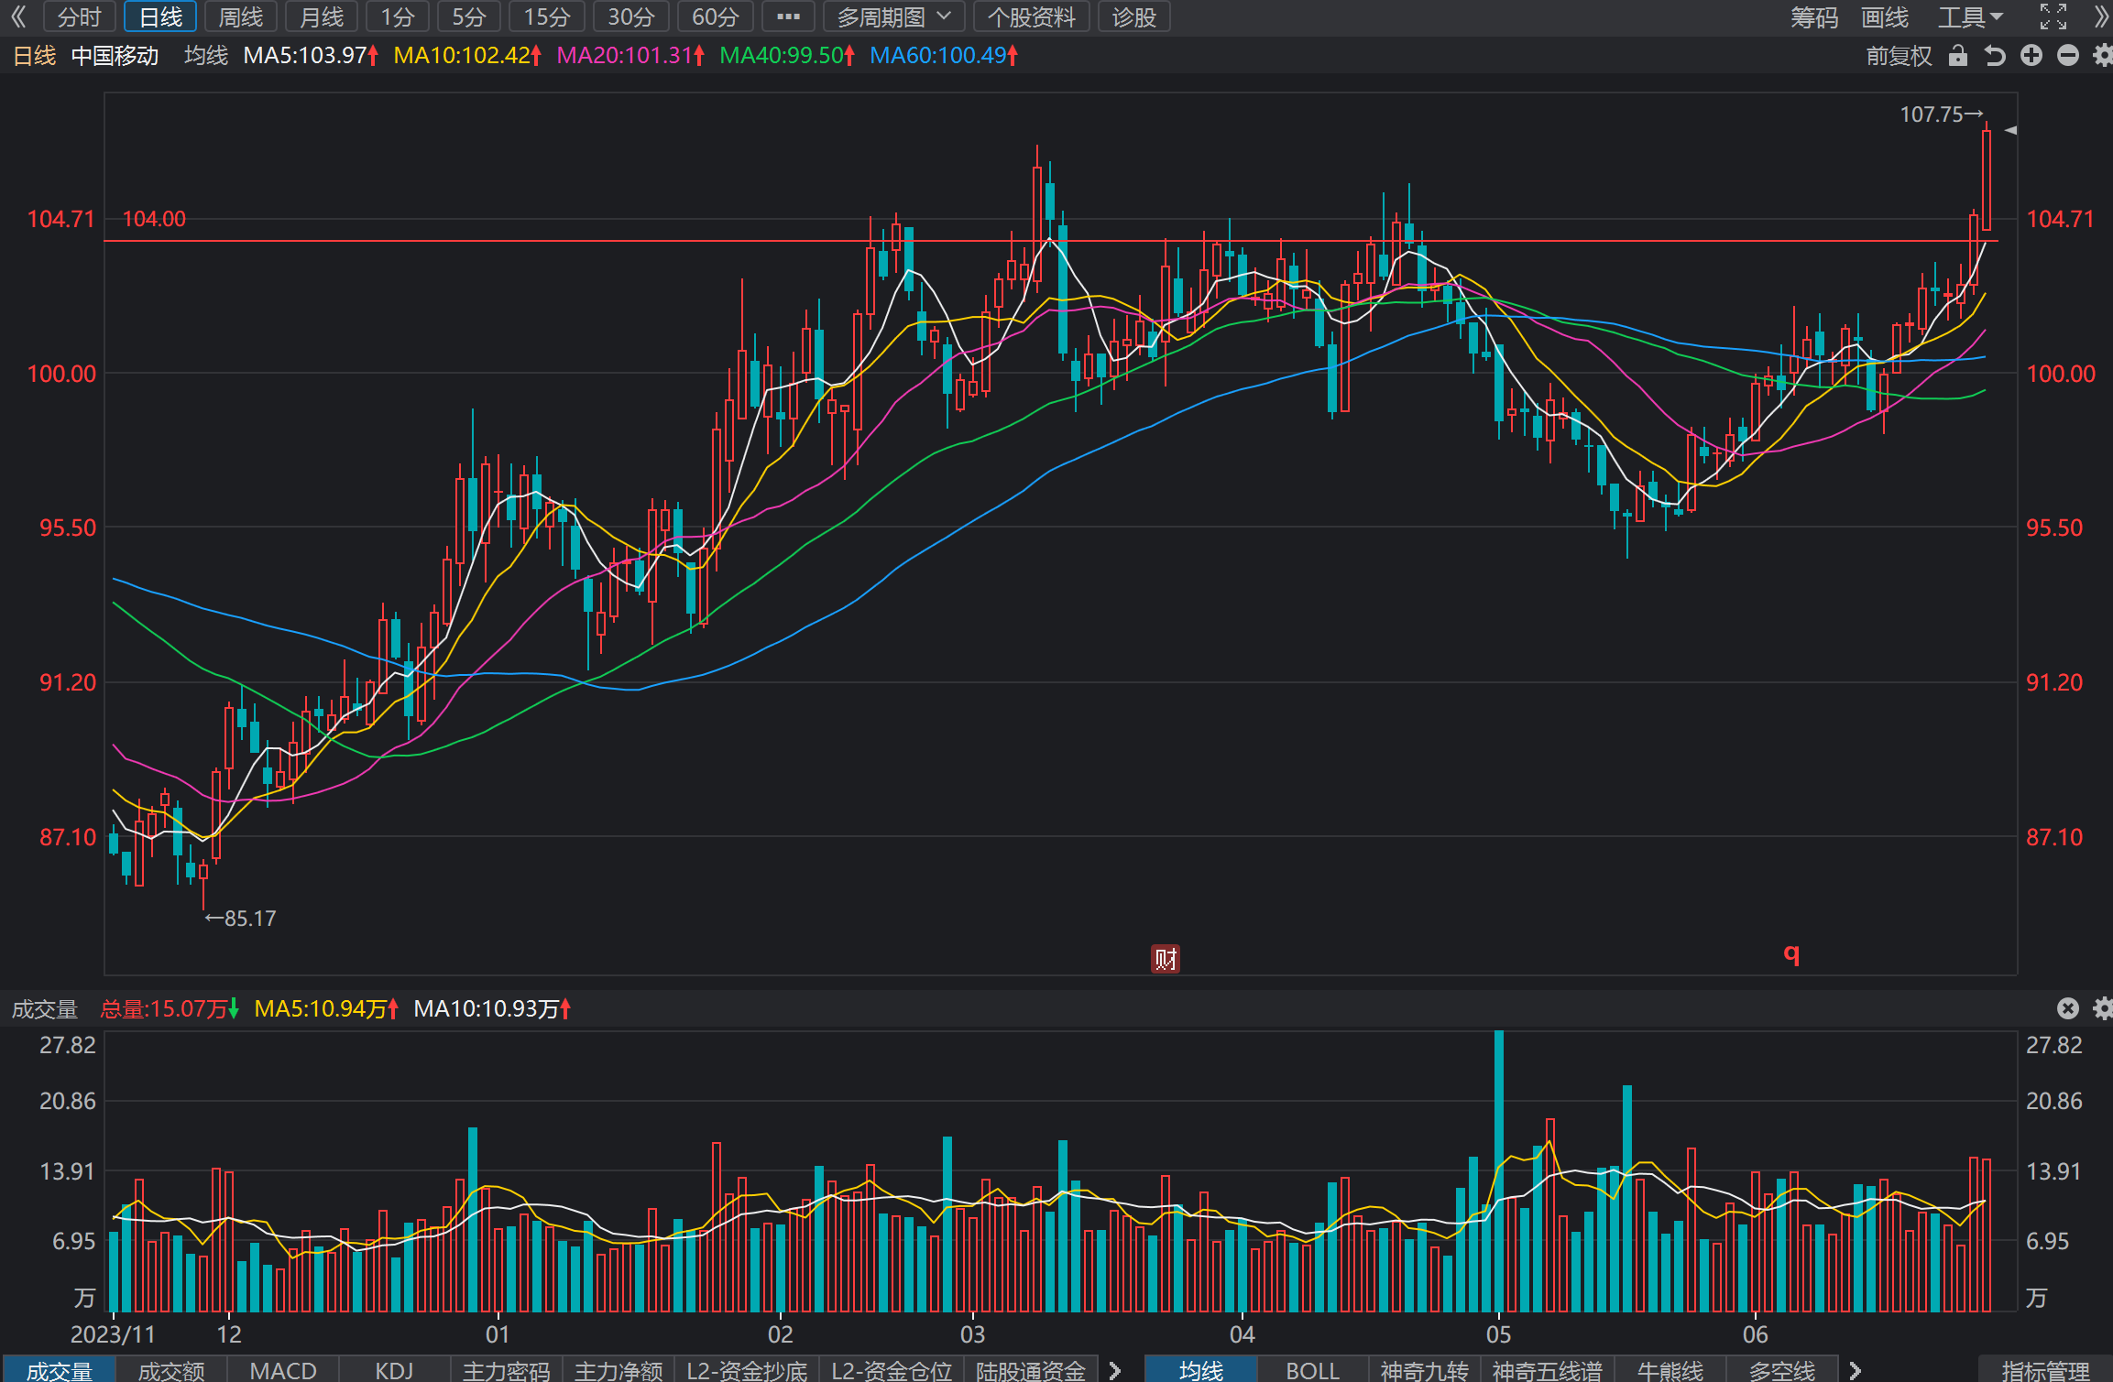Switch sub-indicator to 主力密码
This screenshot has height=1382, width=2113.
tap(507, 1370)
